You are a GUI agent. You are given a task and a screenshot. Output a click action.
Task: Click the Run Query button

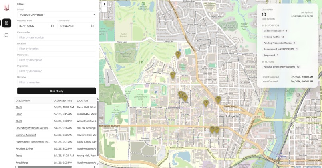click(57, 91)
